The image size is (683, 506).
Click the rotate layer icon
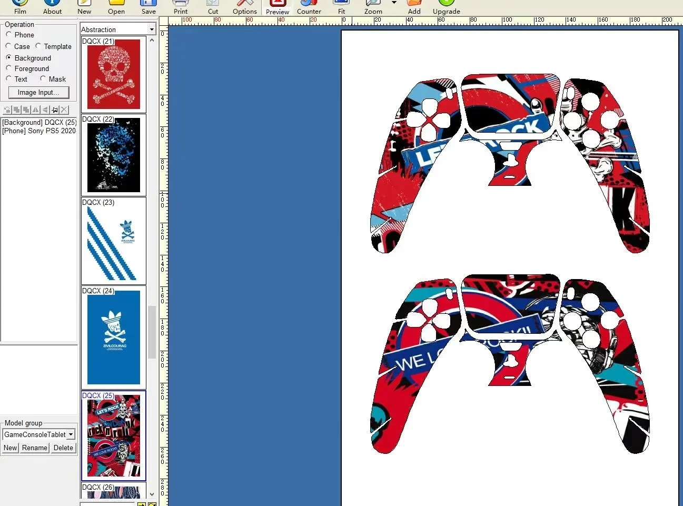7,110
